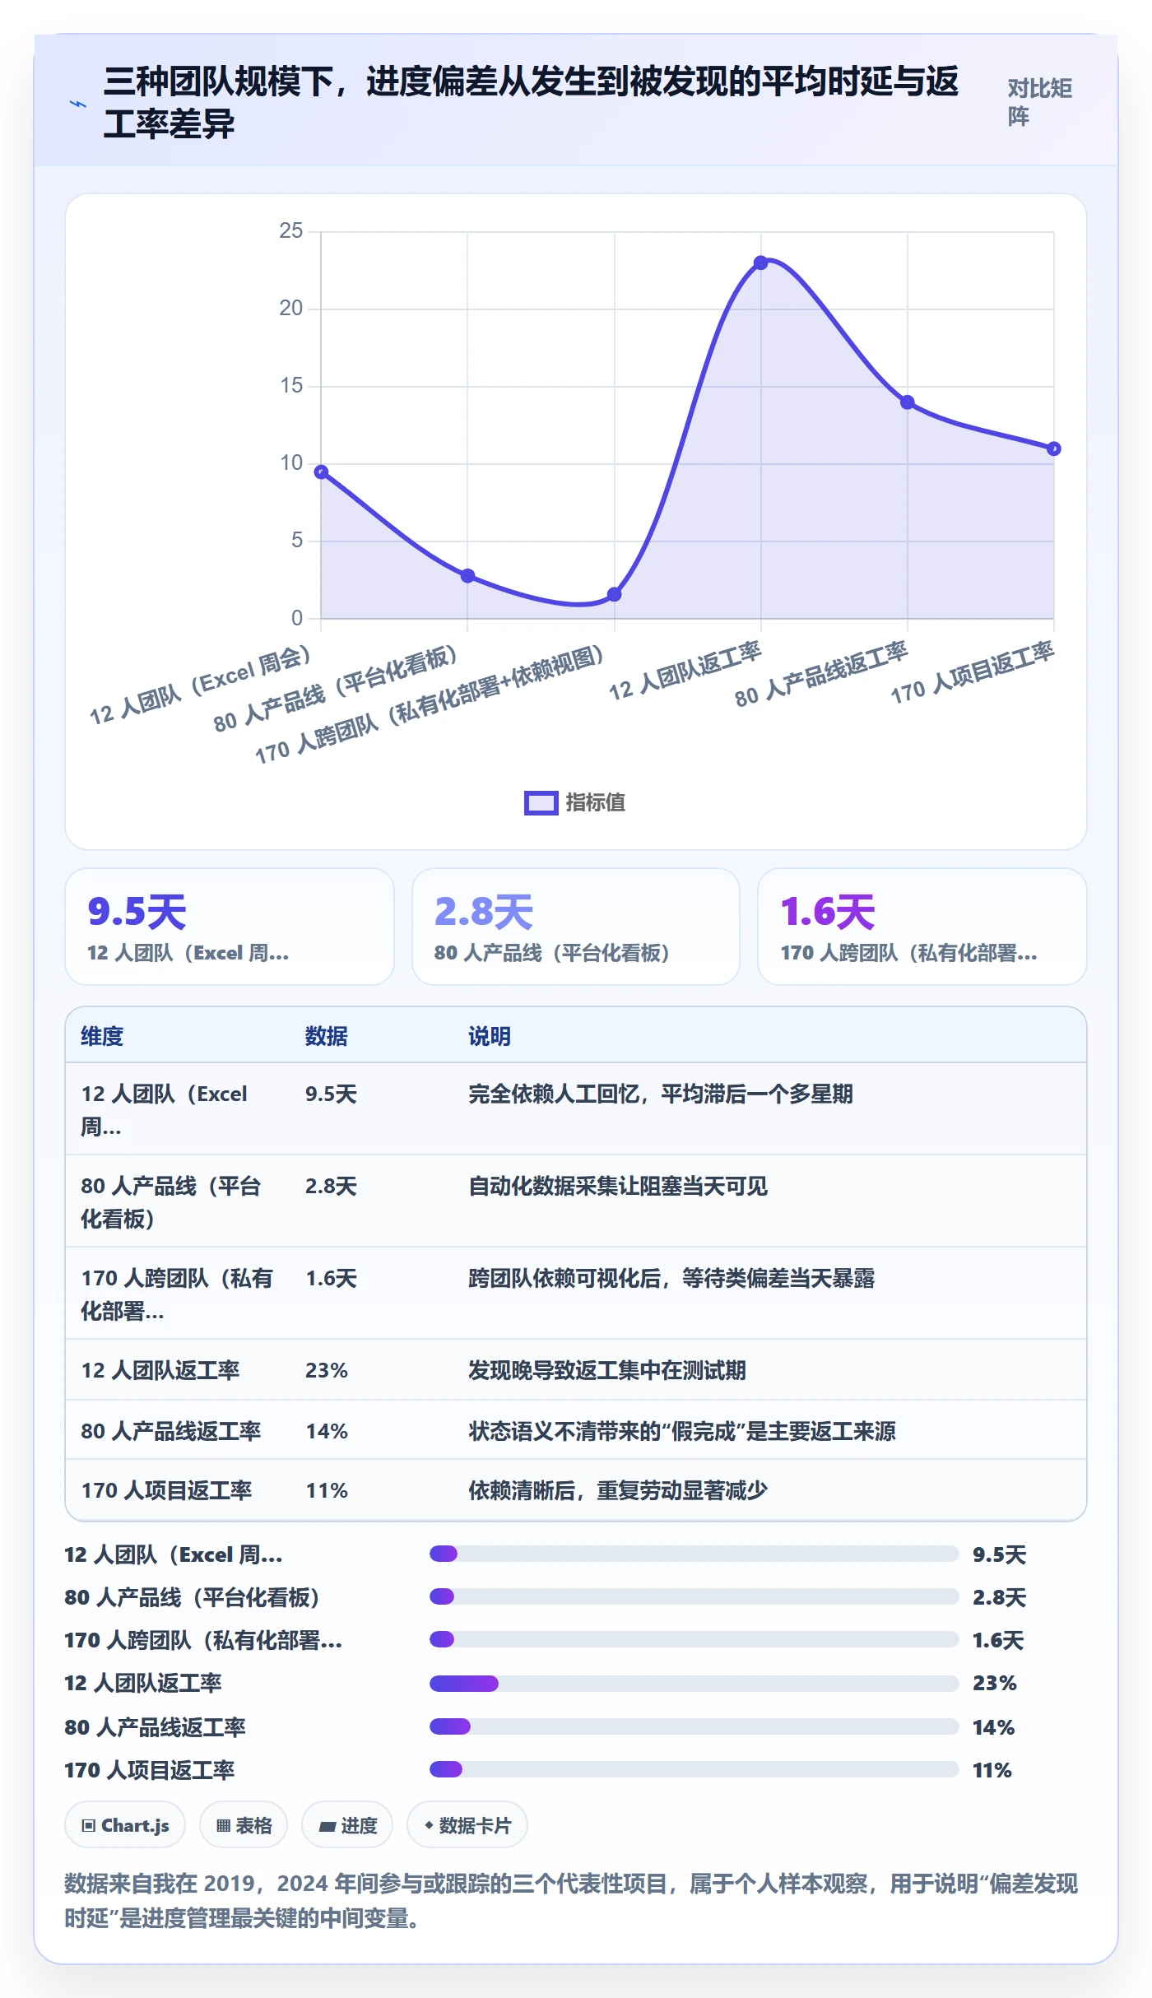
Task: Click the card title about 三种团队规模
Action: (x=531, y=103)
